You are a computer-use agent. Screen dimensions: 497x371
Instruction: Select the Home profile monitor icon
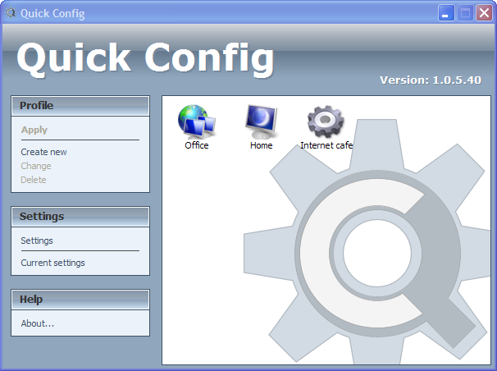coord(261,121)
